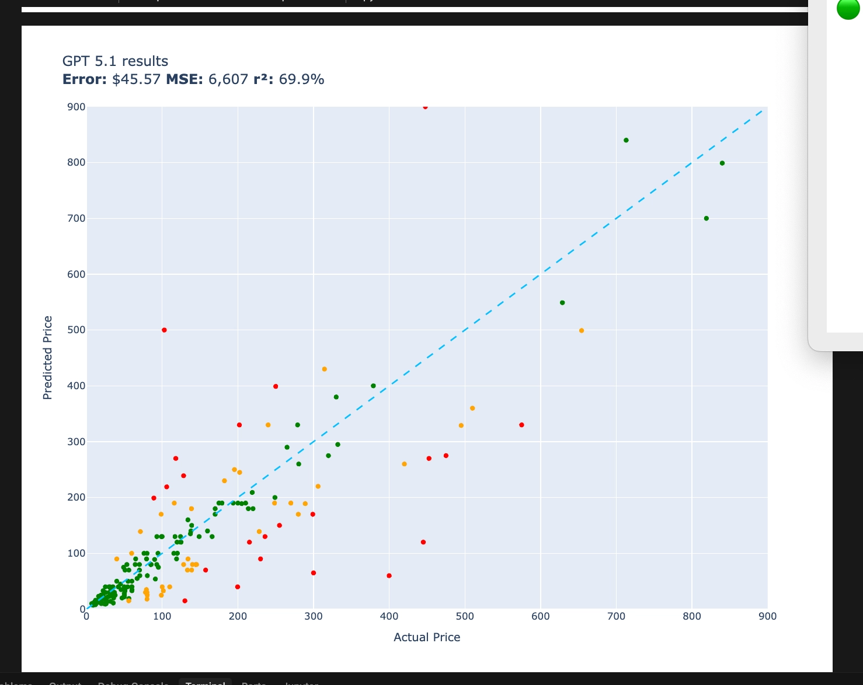
Task: Click the green point predicted near 550
Action: pos(562,303)
